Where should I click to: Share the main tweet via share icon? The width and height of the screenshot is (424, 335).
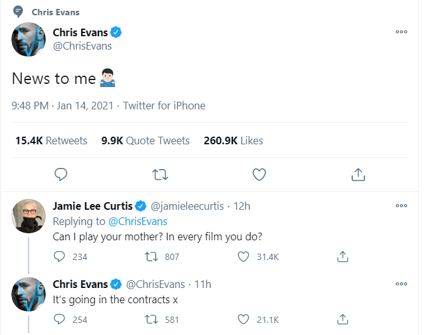point(357,174)
